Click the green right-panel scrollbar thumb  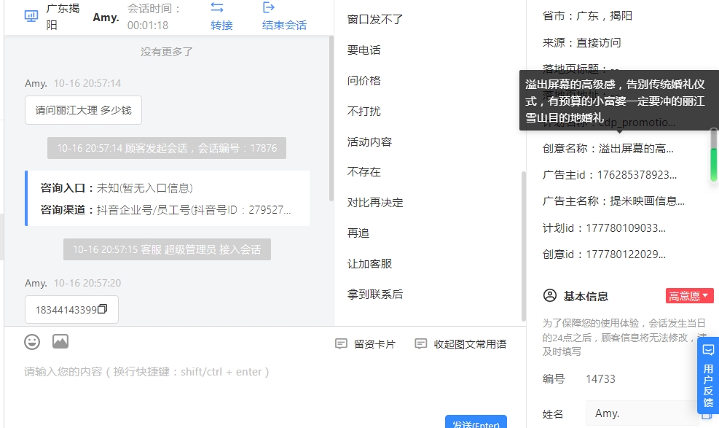(x=713, y=164)
